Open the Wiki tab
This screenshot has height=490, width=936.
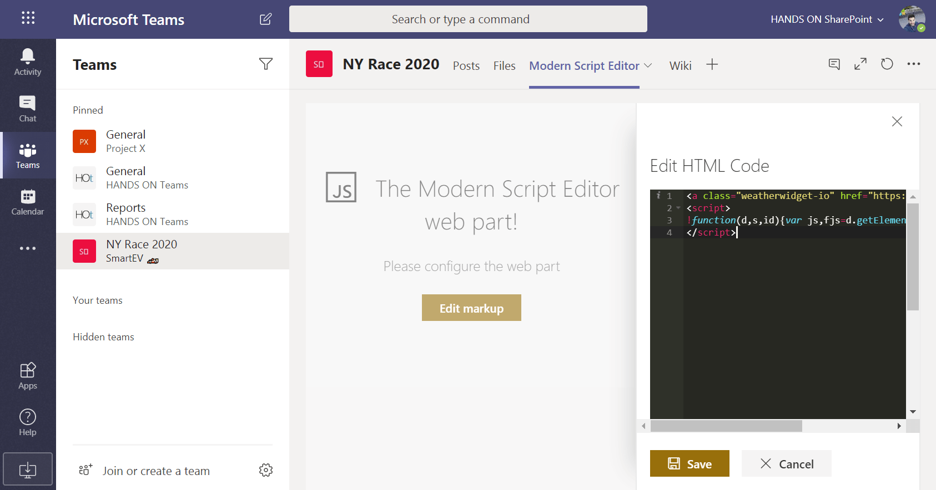click(x=680, y=65)
